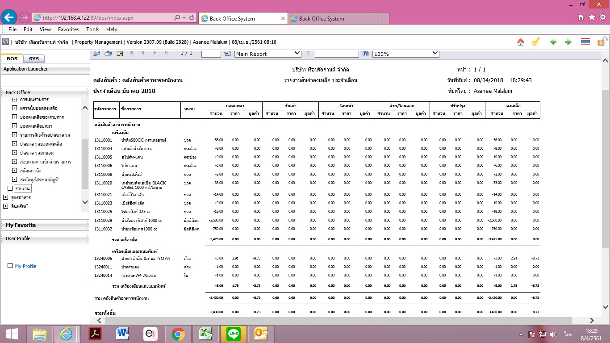610x343 pixels.
Task: Open the Main Report dropdown
Action: 268,54
